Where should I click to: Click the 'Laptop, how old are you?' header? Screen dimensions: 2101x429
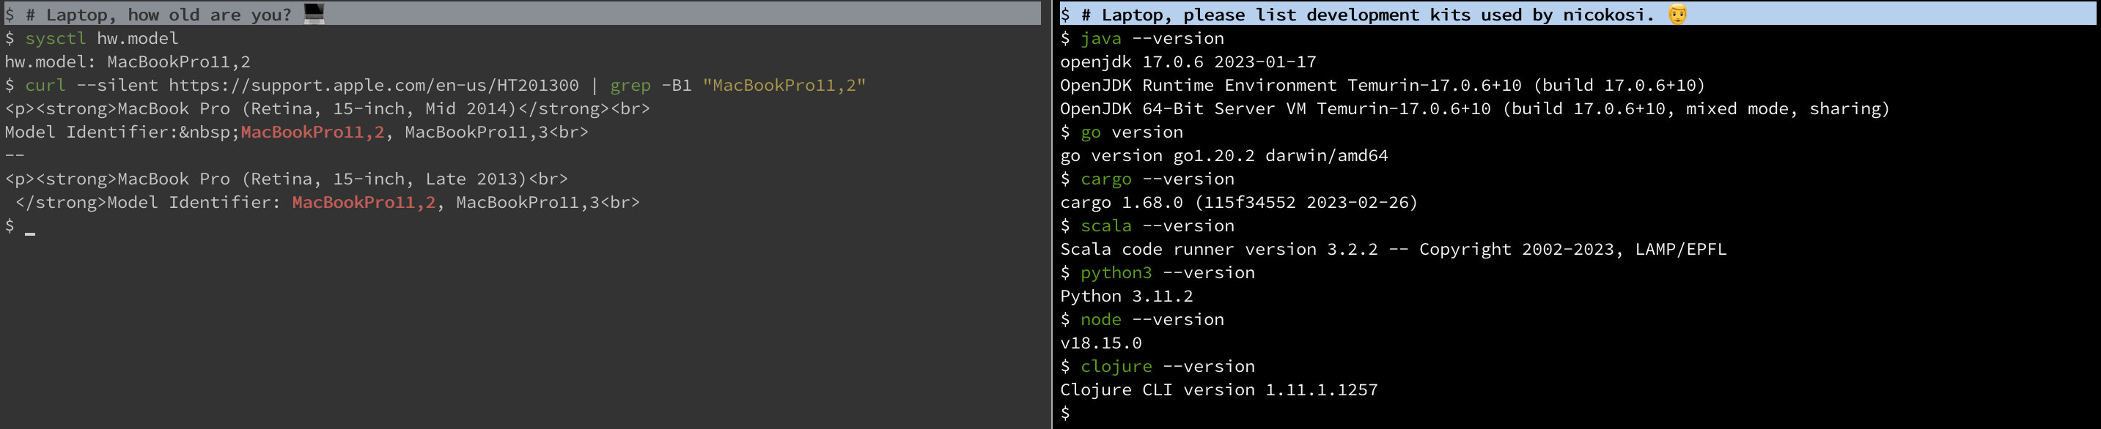168,15
